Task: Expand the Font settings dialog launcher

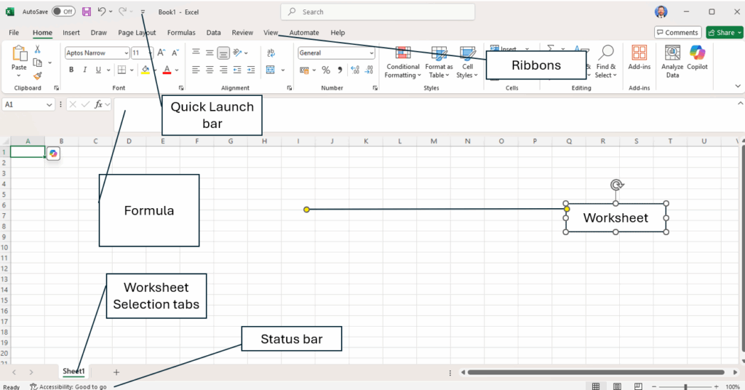Action: 180,88
